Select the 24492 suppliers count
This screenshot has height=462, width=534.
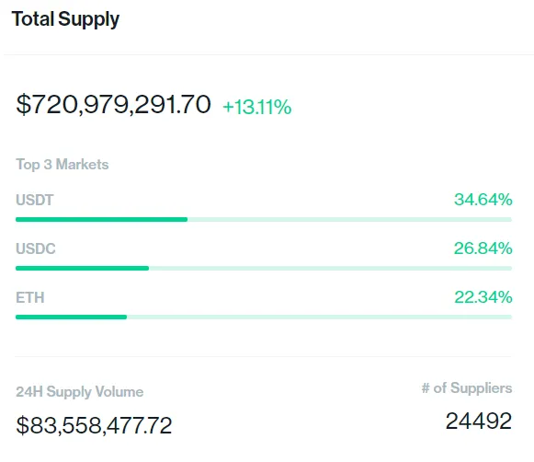479,422
